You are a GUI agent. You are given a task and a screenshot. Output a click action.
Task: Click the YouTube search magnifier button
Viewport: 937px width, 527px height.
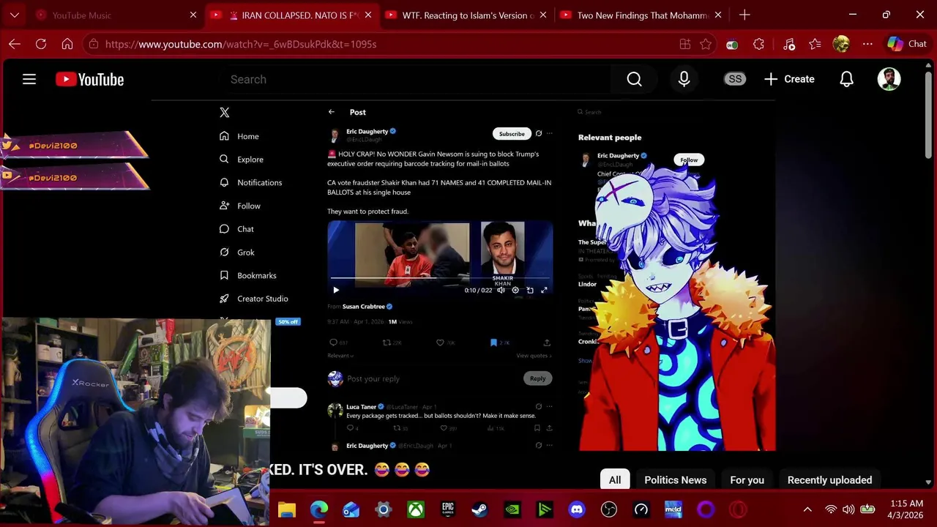click(634, 79)
